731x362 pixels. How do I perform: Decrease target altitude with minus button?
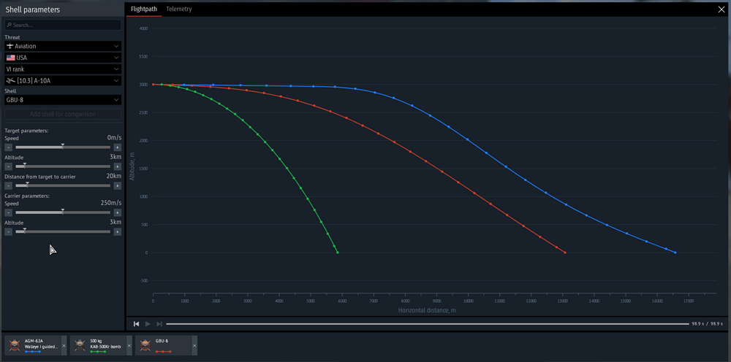pos(8,166)
